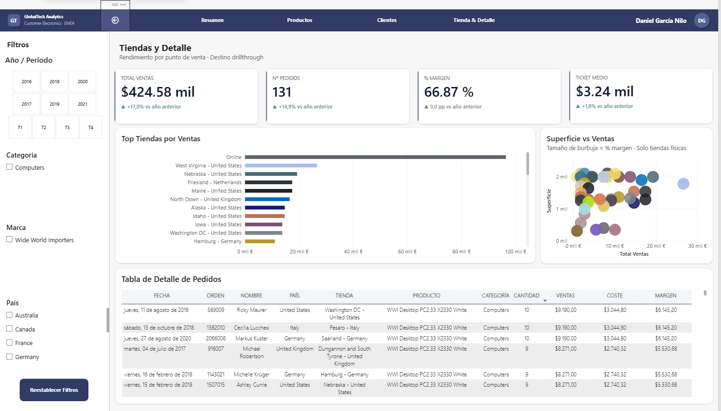The width and height of the screenshot is (721, 411).
Task: Filter by year 2016
Action: tap(27, 81)
